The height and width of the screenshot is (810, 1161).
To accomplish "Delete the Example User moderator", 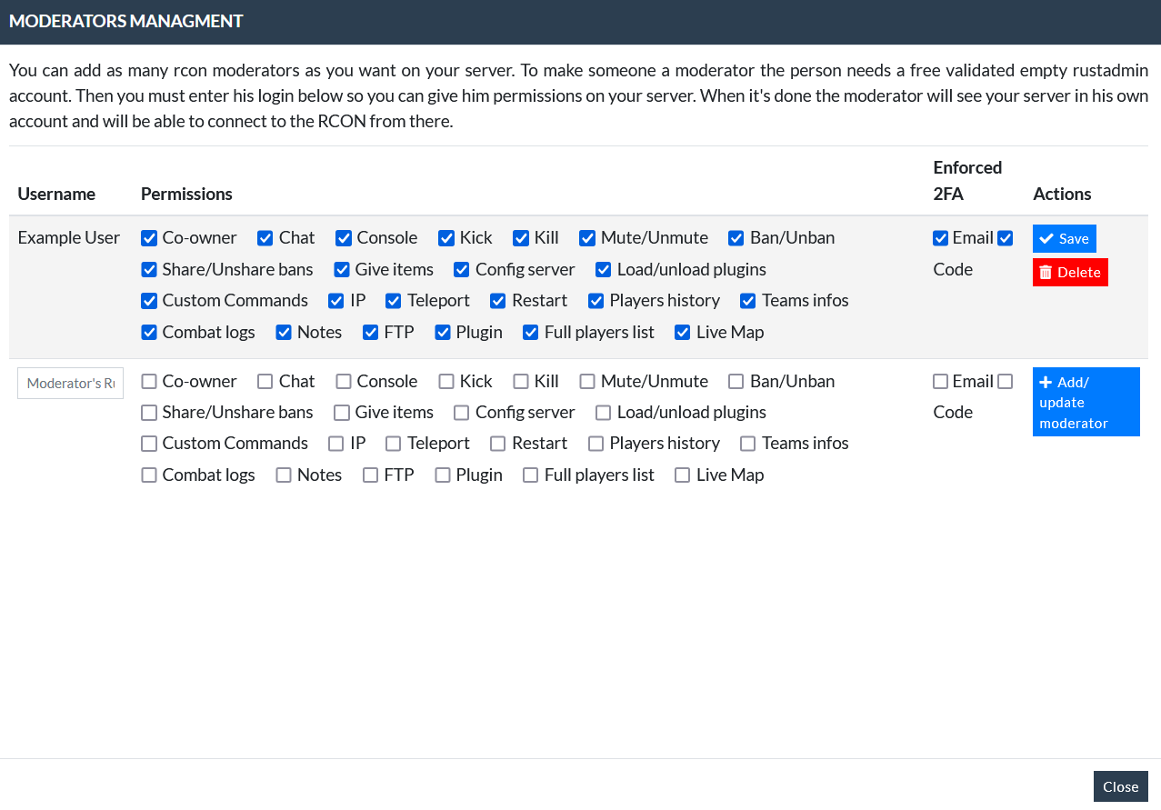I will pyautogui.click(x=1070, y=272).
